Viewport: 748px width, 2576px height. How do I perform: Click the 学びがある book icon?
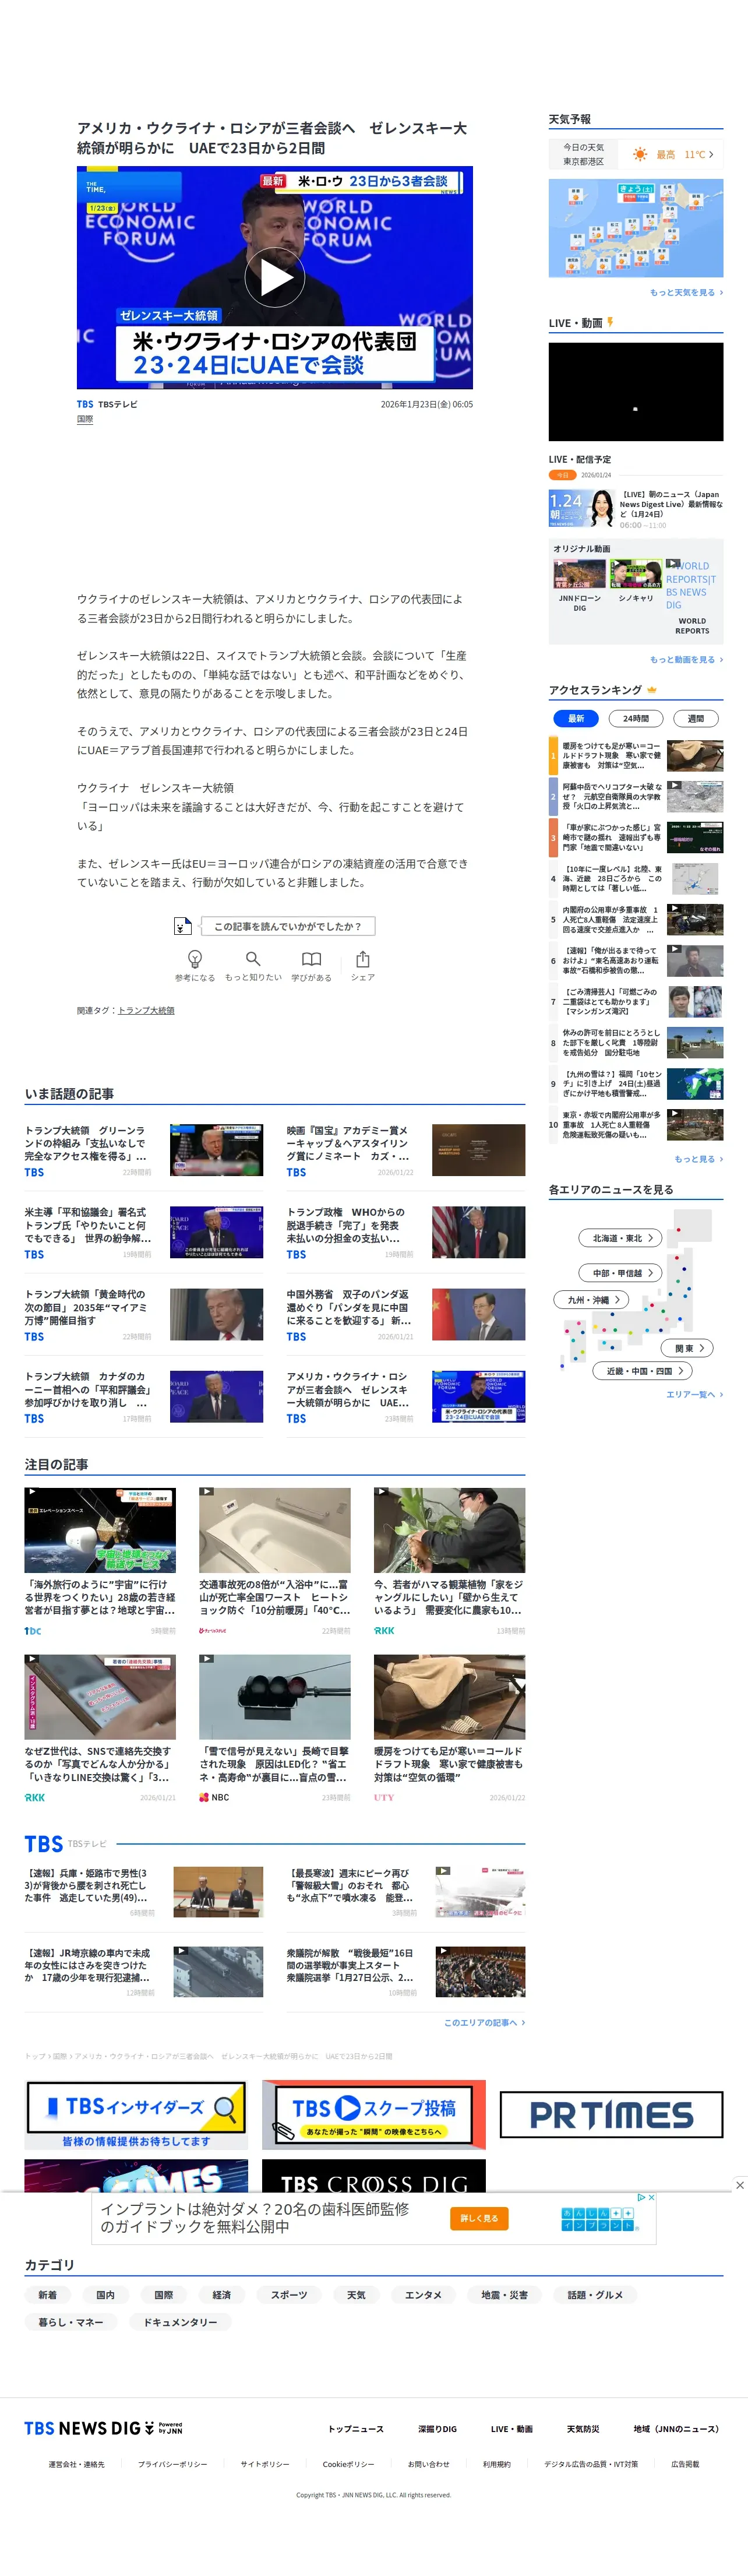312,958
